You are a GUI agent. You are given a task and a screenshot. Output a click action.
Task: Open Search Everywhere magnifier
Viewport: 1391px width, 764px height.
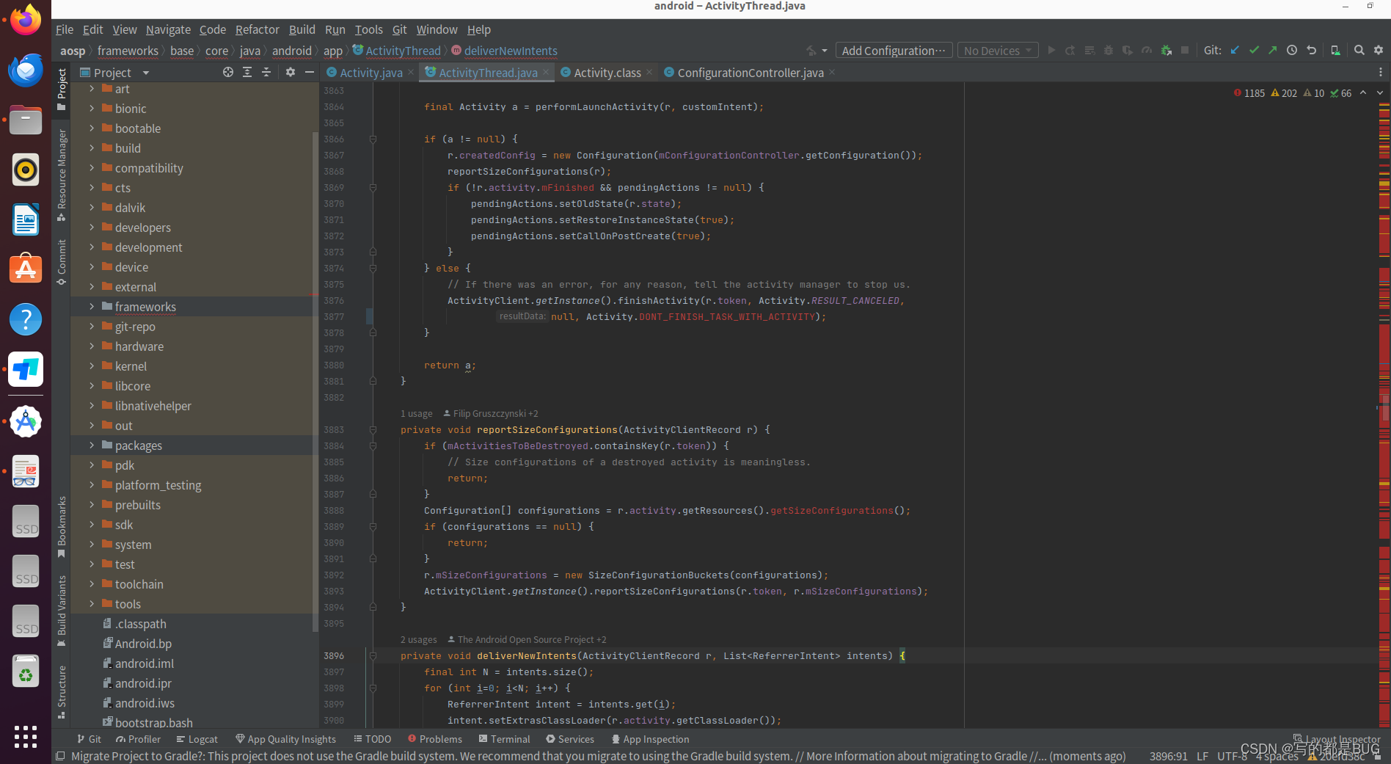click(x=1359, y=51)
